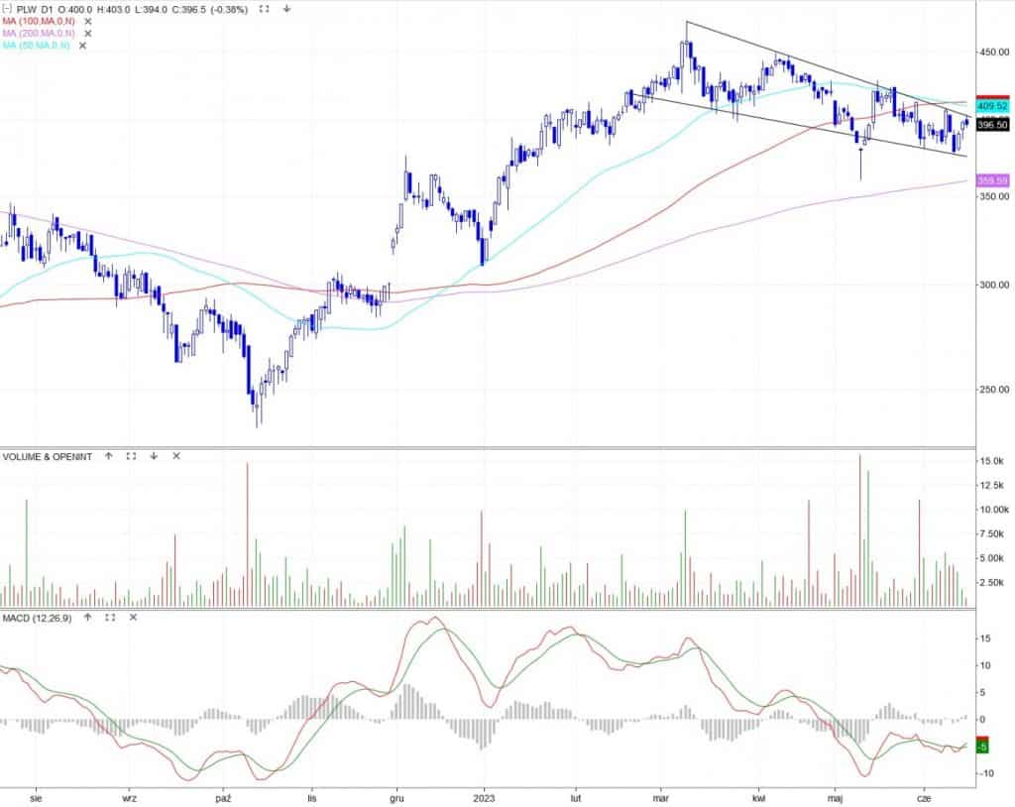Close the MACD (12,26,9) pane
Viewport: 1015px width, 807px height.
(x=131, y=617)
